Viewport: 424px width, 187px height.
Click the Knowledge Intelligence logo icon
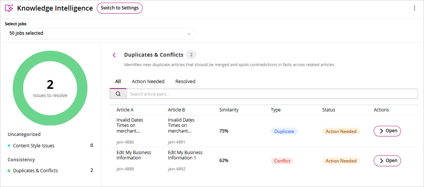(x=9, y=8)
